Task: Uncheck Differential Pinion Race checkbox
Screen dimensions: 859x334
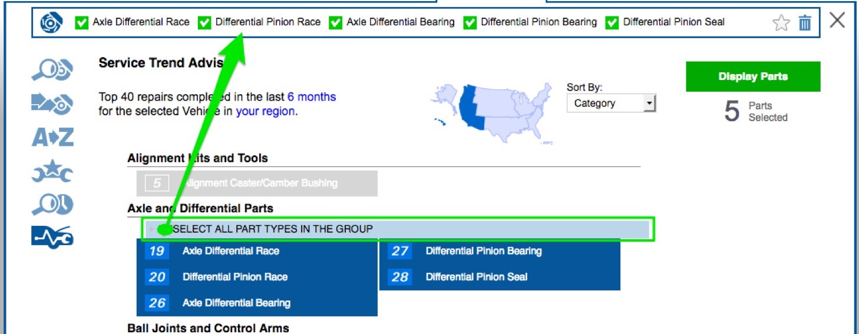Action: 204,23
